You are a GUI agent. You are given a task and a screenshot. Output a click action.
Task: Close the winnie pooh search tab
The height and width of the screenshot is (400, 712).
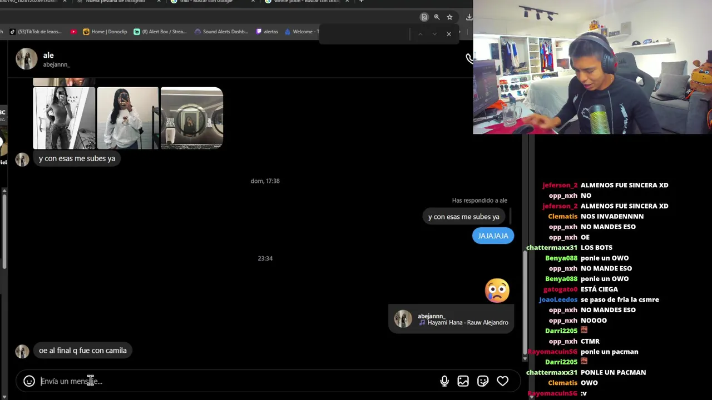pos(347,2)
